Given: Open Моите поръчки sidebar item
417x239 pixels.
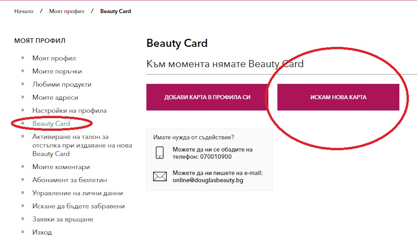Looking at the screenshot, I should click(x=57, y=71).
